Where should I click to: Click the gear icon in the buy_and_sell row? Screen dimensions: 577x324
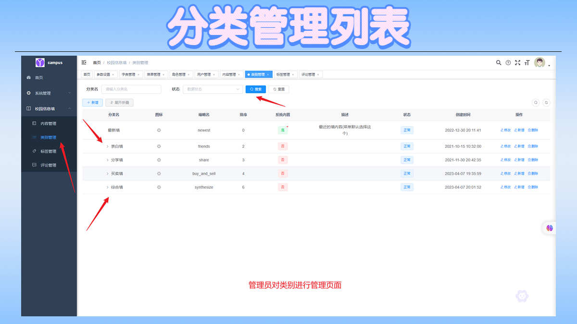159,173
